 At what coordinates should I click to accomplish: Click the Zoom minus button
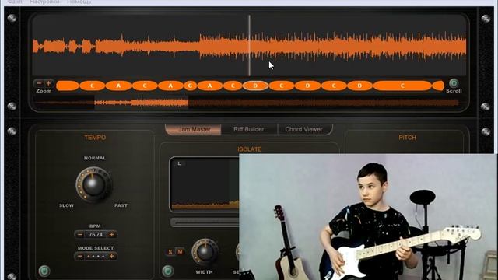(x=40, y=83)
